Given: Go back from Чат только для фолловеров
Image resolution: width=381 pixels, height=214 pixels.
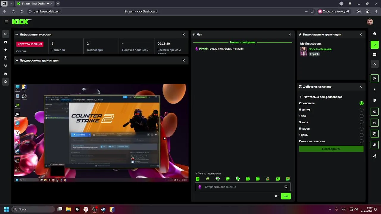Looking at the screenshot, I should click(x=301, y=97).
